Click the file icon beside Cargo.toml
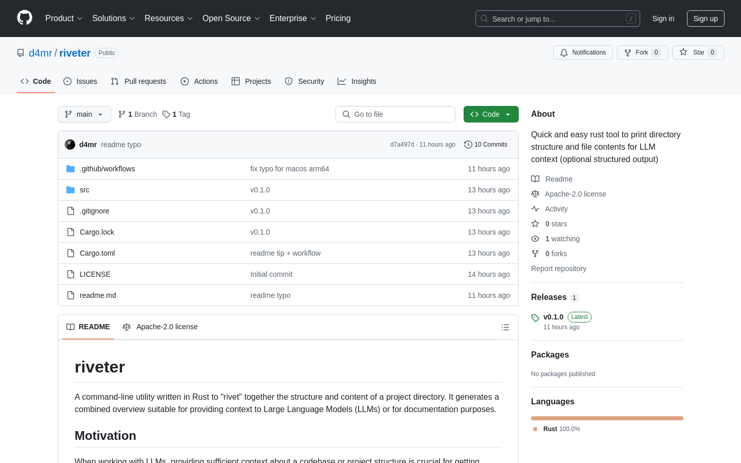741x463 pixels. 70,253
